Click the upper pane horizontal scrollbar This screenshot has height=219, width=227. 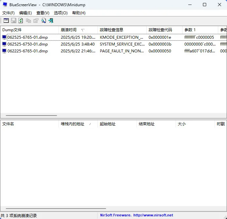coord(31,116)
